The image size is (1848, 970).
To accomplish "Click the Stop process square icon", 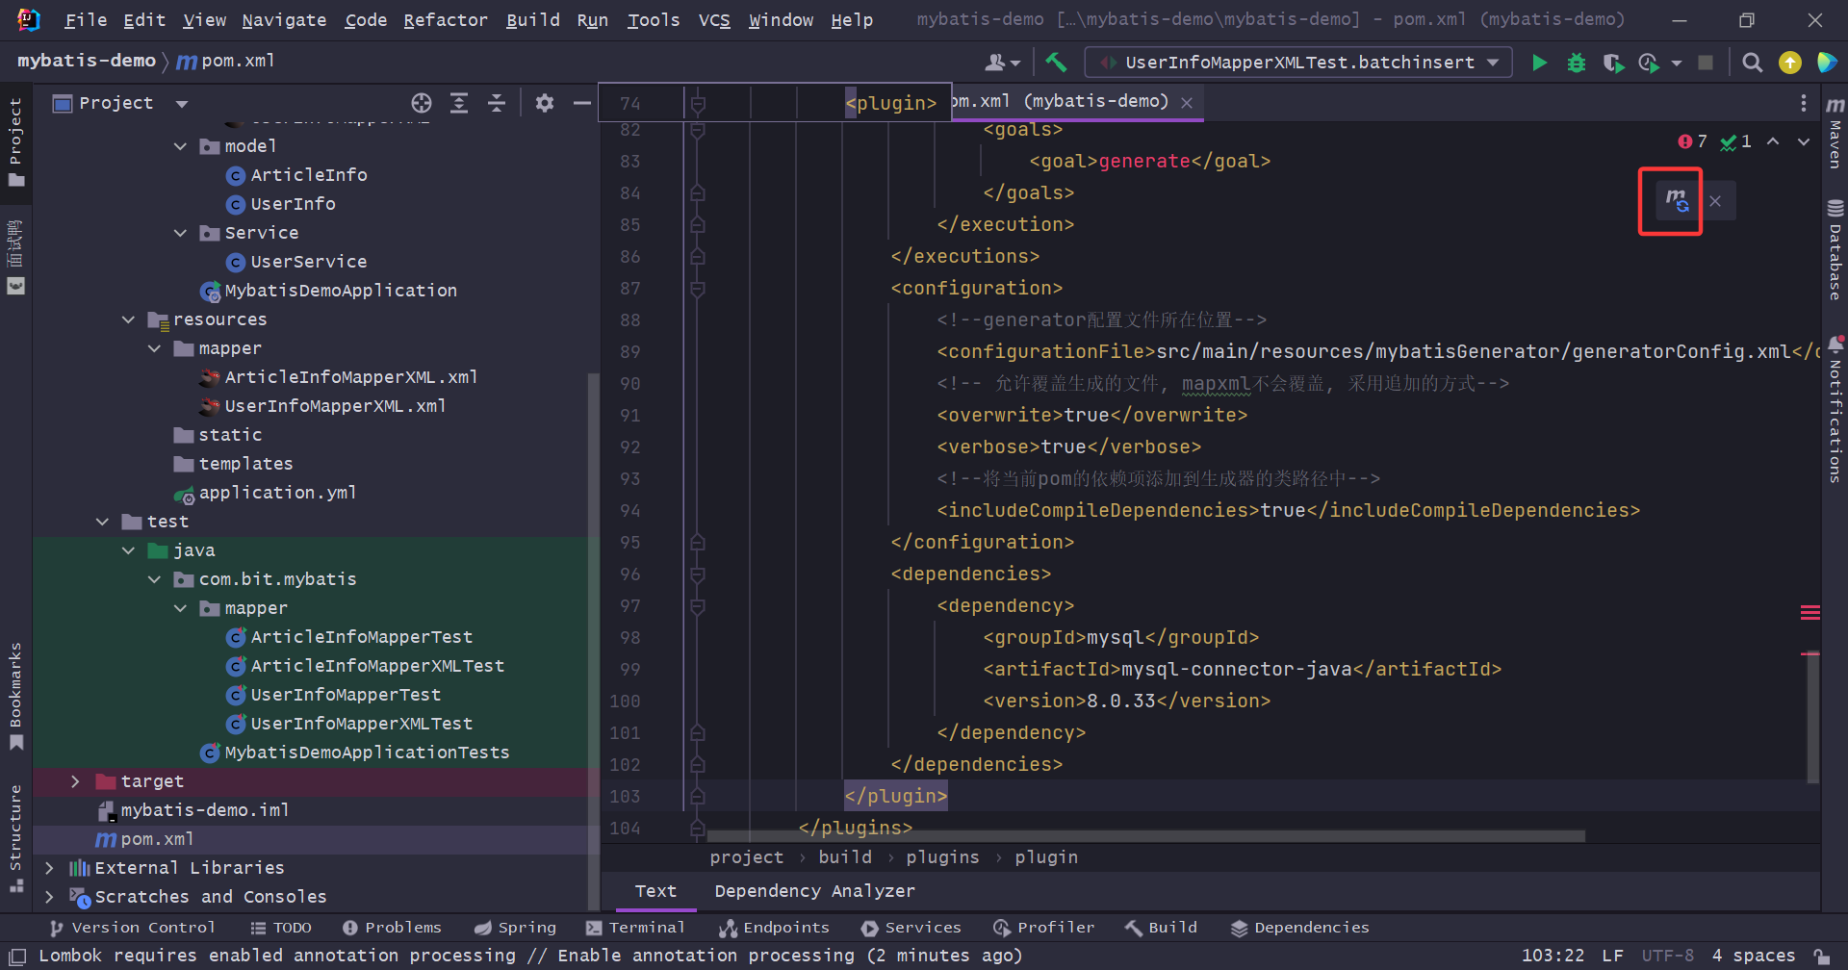I will (x=1706, y=63).
